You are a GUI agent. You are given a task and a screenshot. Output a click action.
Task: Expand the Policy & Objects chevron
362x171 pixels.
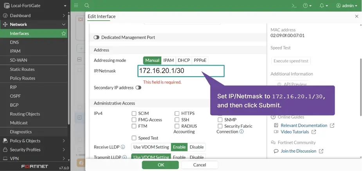click(64, 141)
